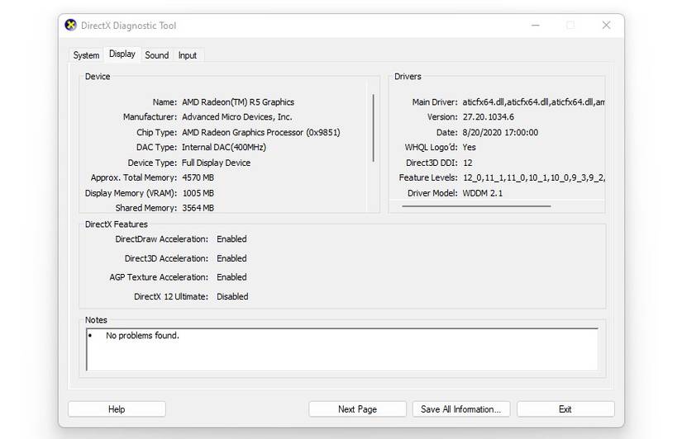
Task: Click the Drivers panel horizontal scrollbar
Action: point(476,206)
